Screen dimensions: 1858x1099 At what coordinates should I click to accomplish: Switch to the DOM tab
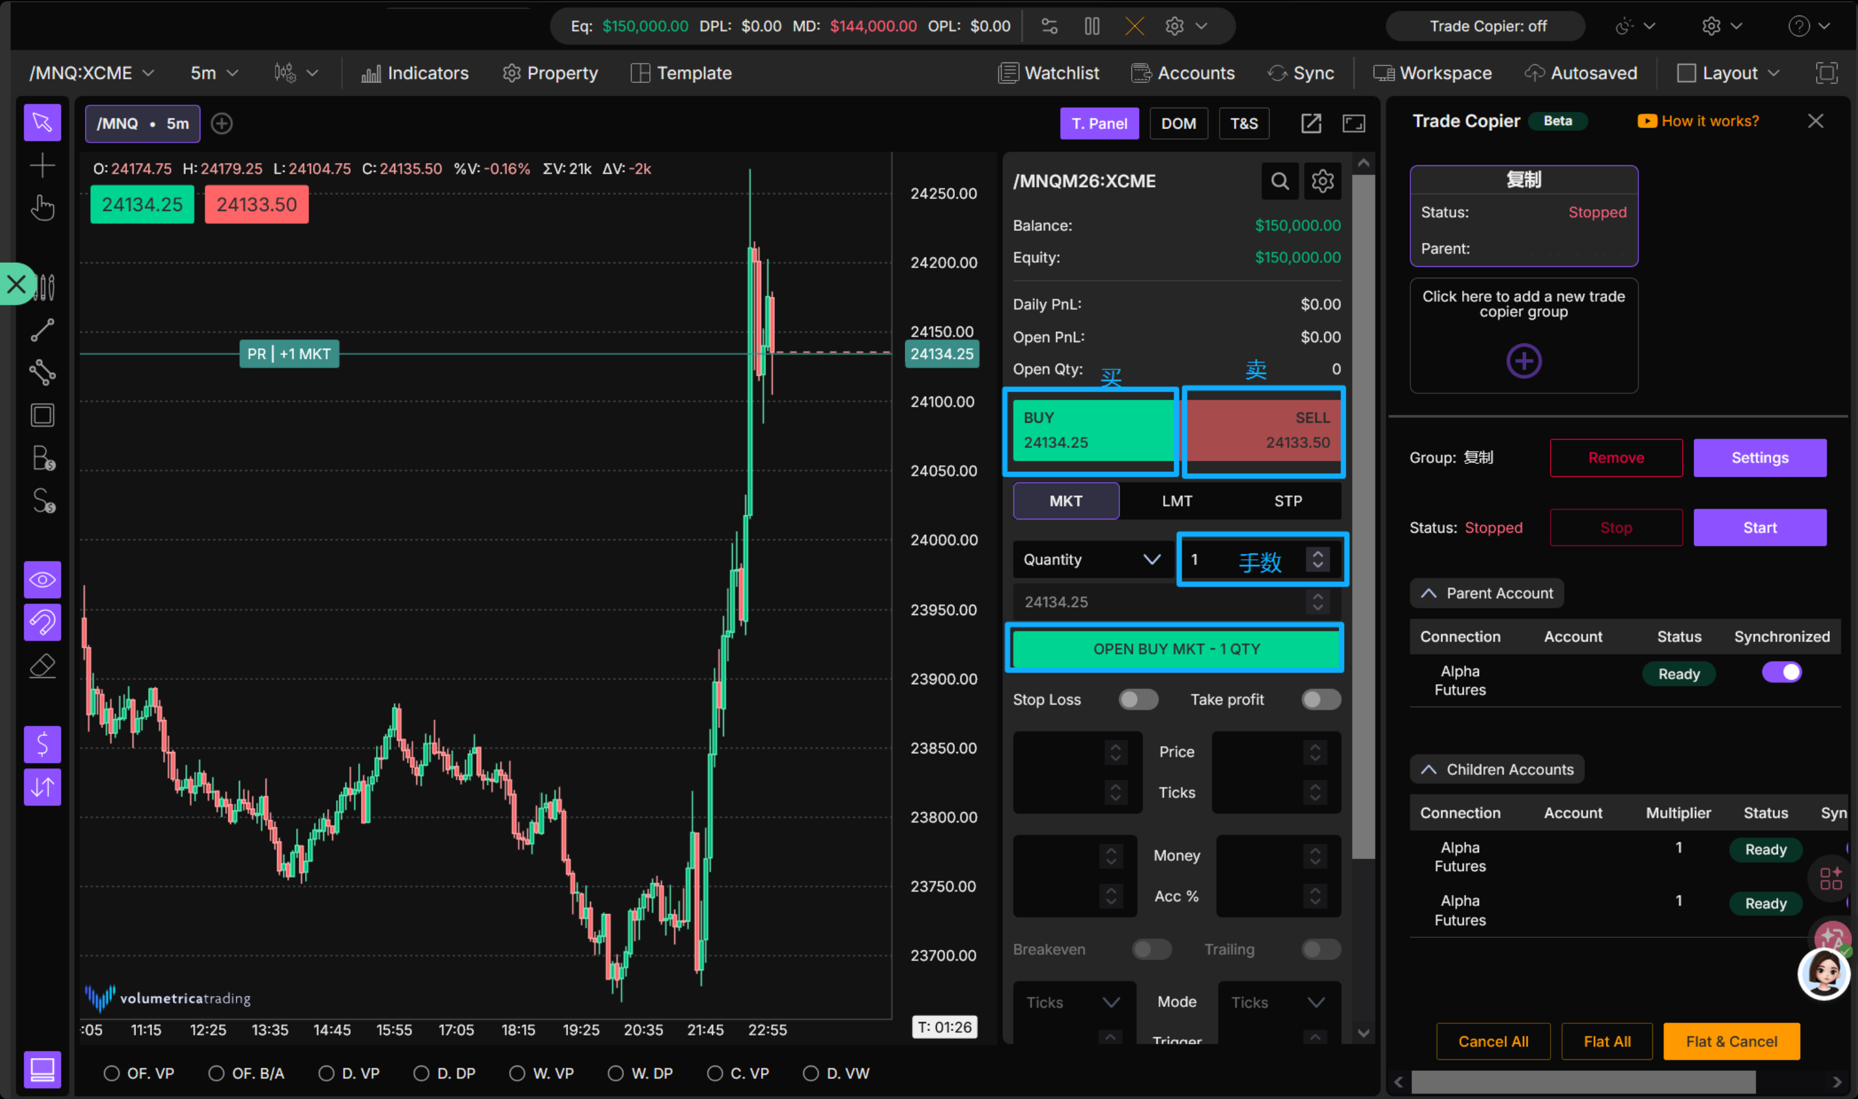tap(1177, 124)
